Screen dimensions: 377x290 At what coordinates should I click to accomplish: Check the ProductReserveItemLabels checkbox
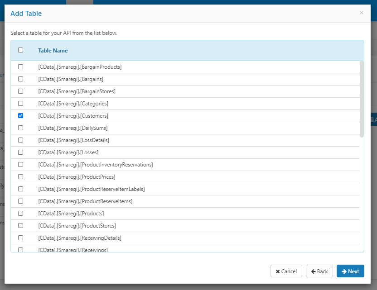(x=21, y=189)
